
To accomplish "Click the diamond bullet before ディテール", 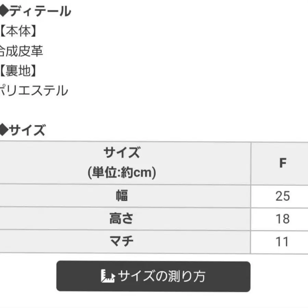I will (3, 12).
